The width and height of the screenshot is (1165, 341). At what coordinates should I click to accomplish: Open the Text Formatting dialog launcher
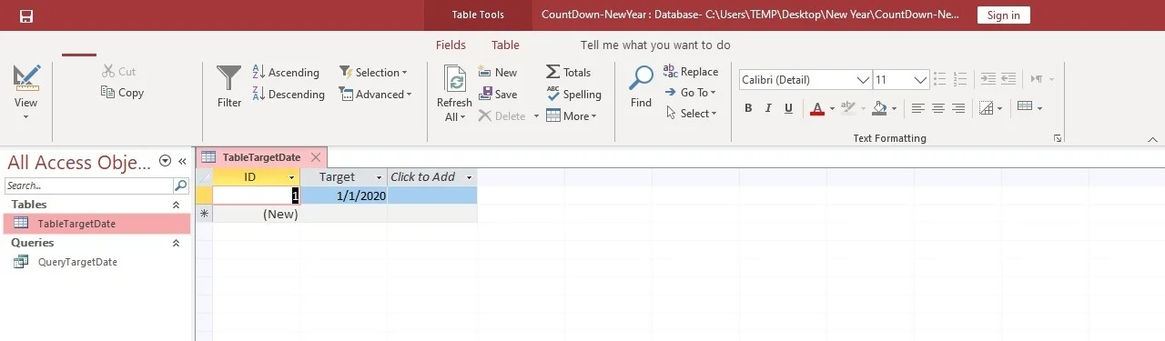click(x=1058, y=138)
